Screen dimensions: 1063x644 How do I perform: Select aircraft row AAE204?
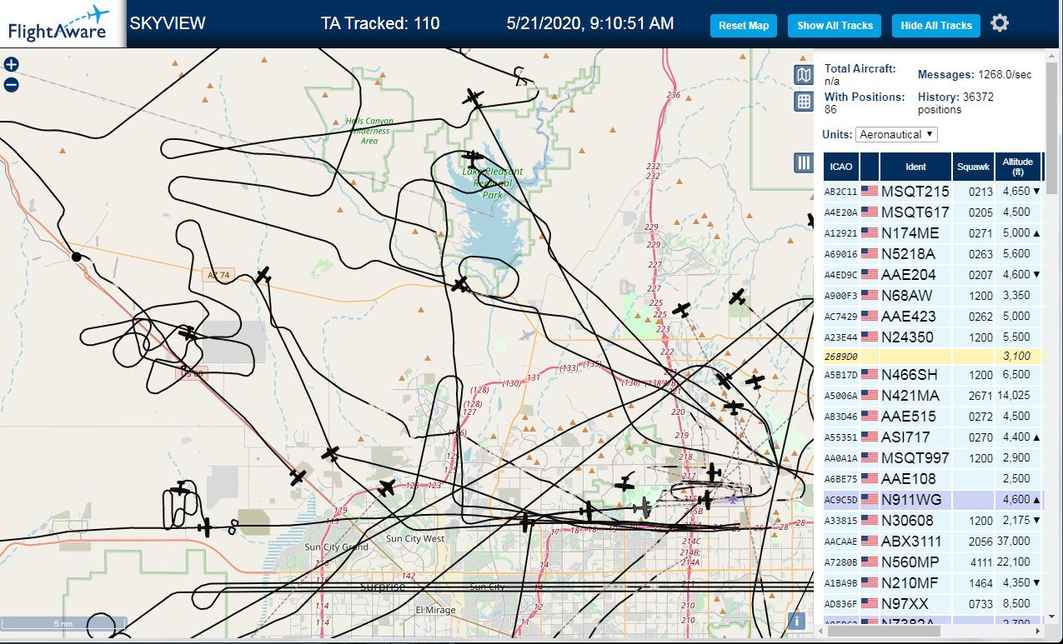[932, 275]
